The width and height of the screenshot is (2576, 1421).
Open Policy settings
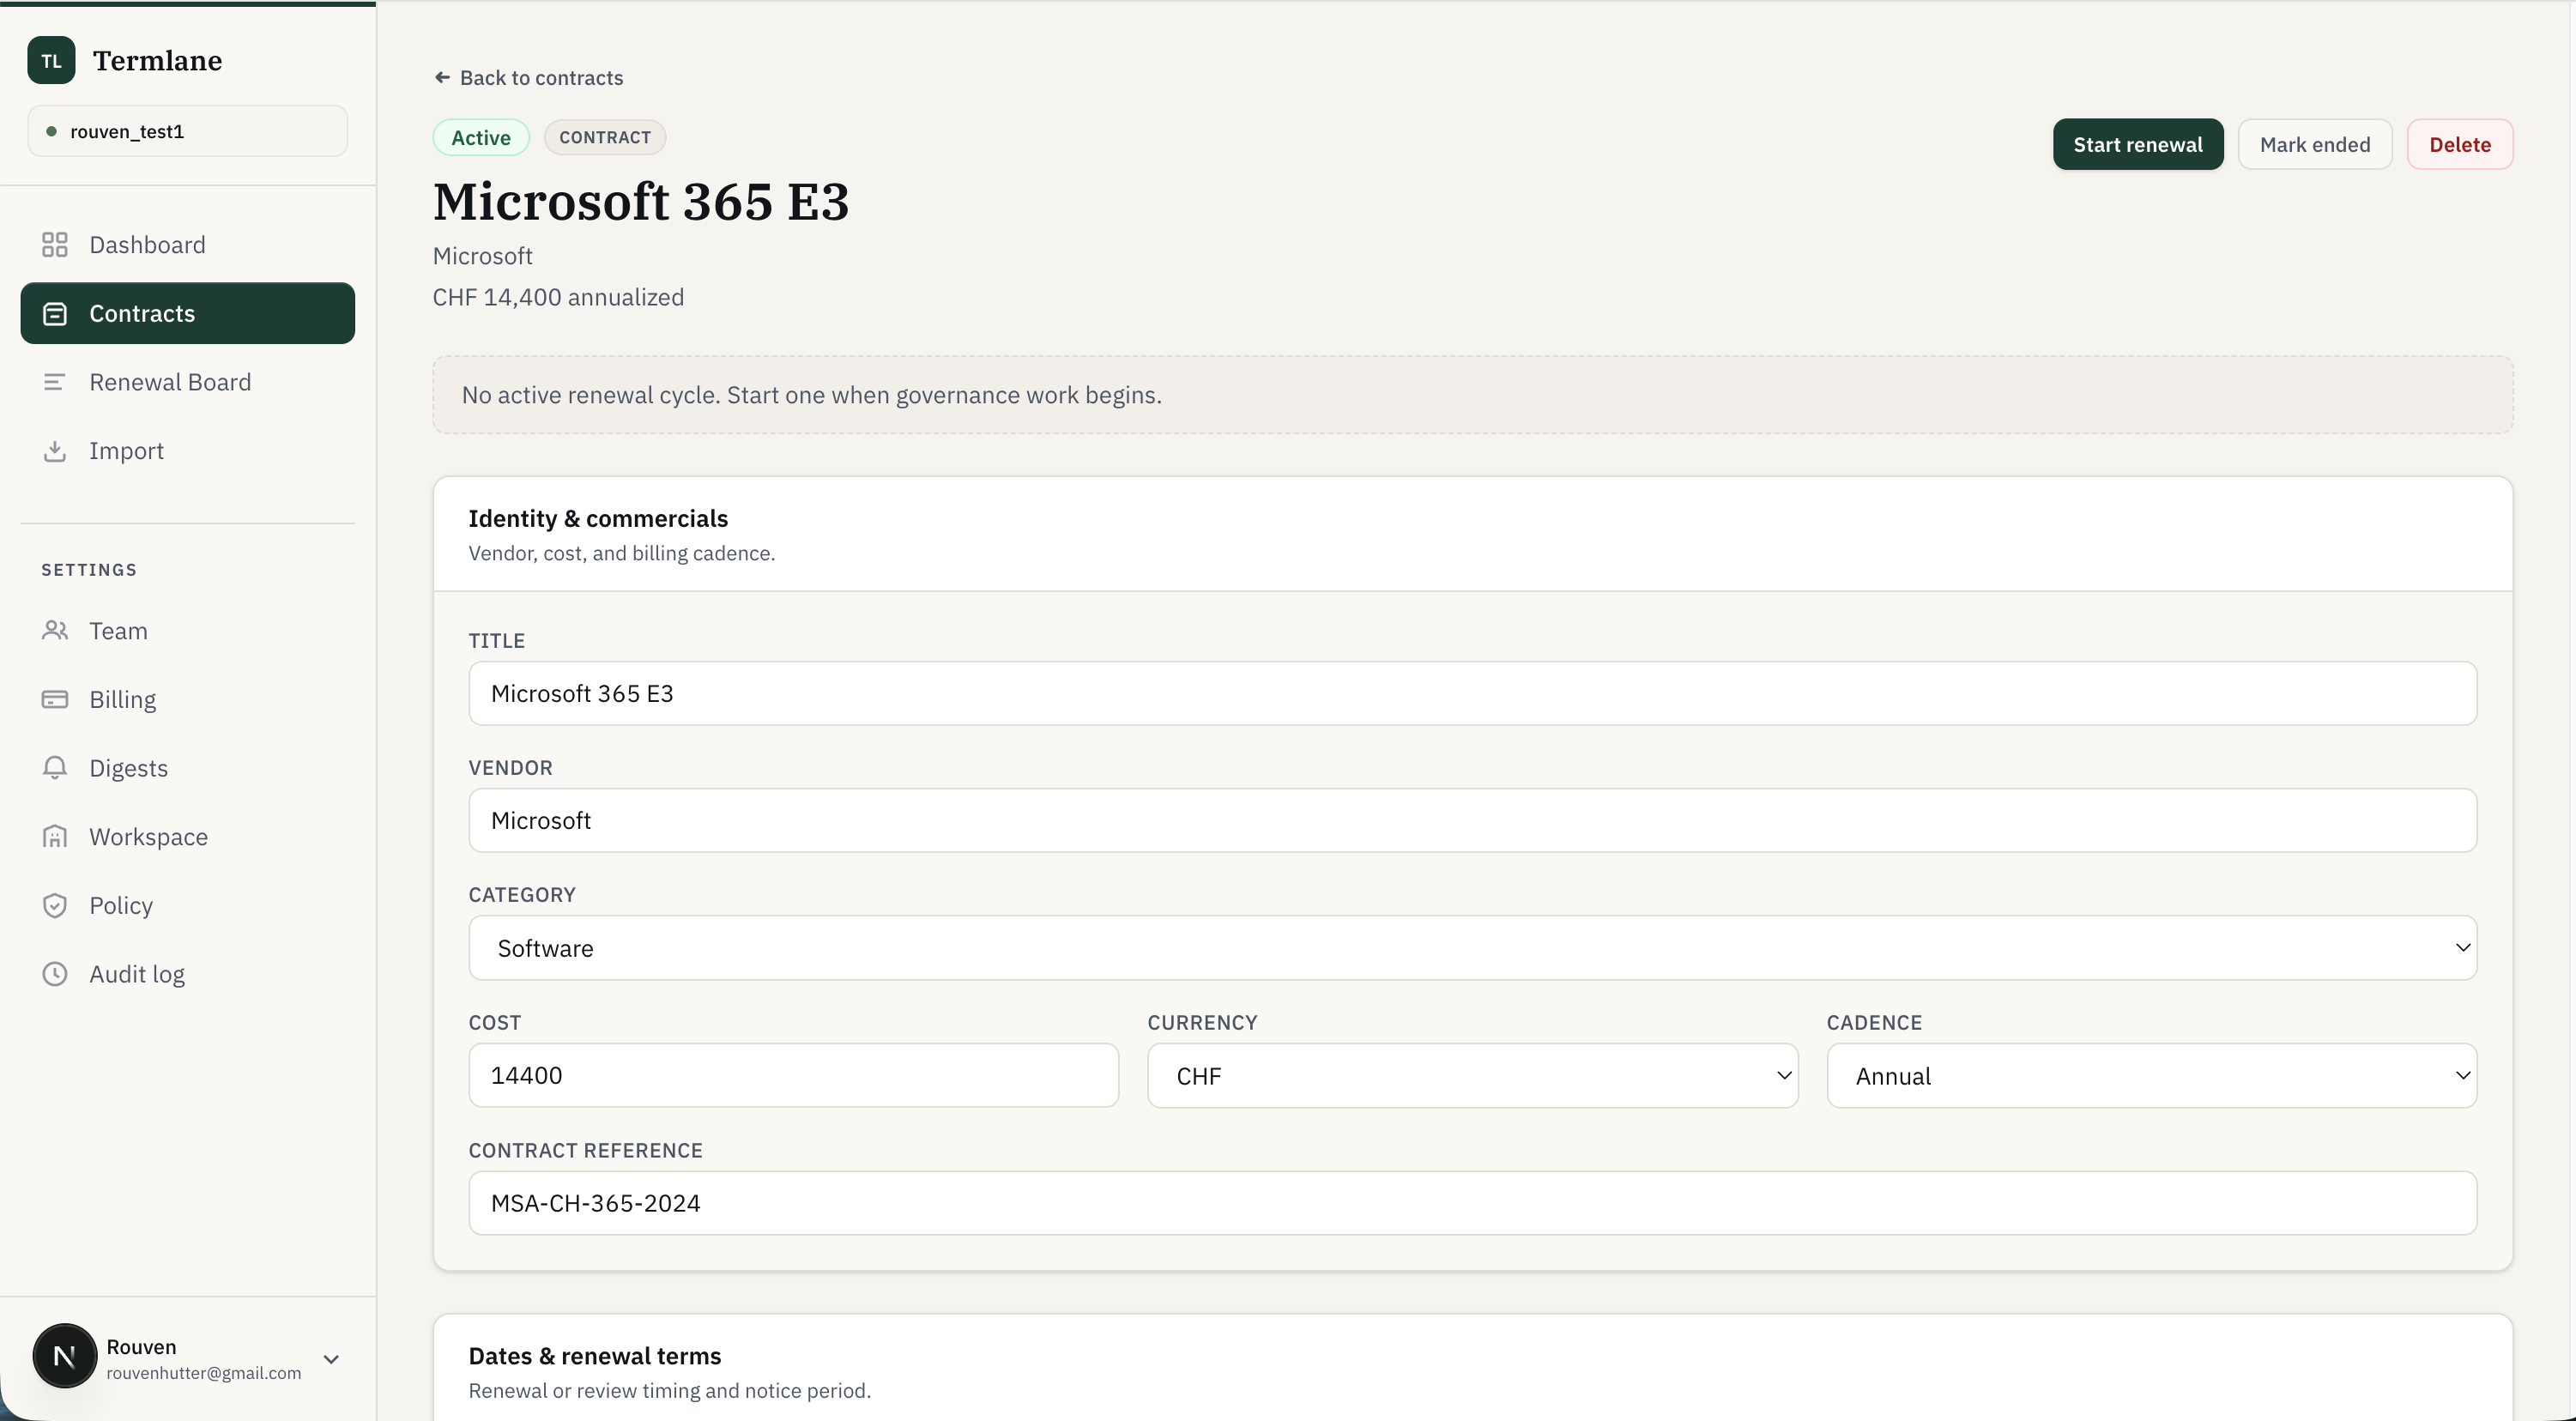point(188,905)
